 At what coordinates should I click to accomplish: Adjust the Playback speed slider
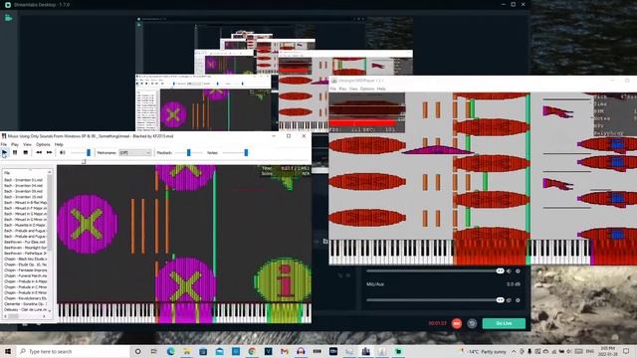pos(188,152)
